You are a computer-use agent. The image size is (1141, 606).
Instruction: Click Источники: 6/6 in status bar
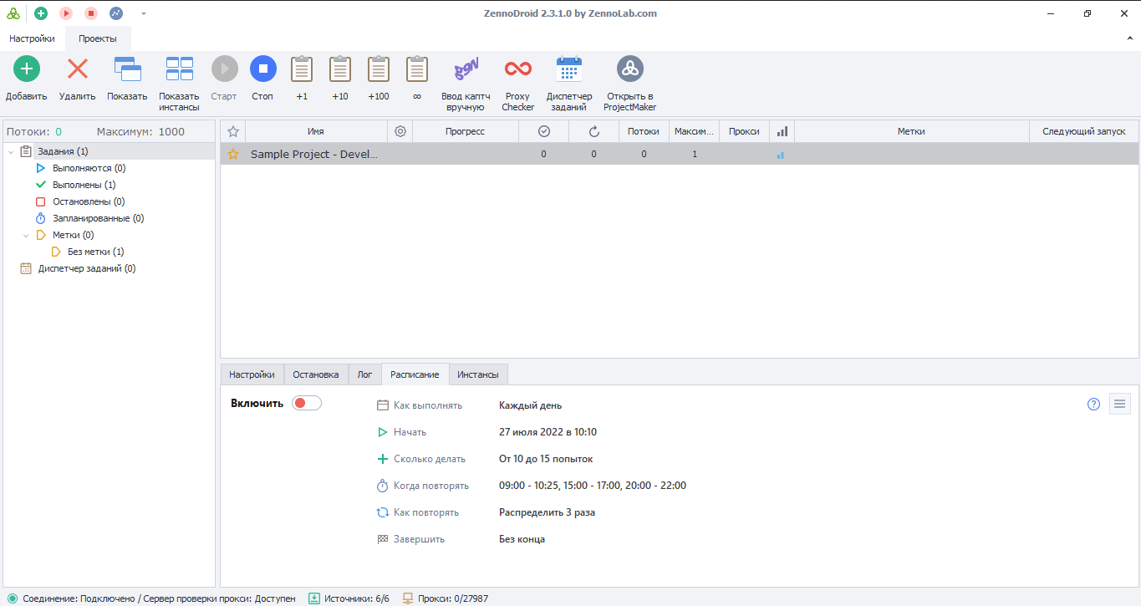(x=349, y=598)
